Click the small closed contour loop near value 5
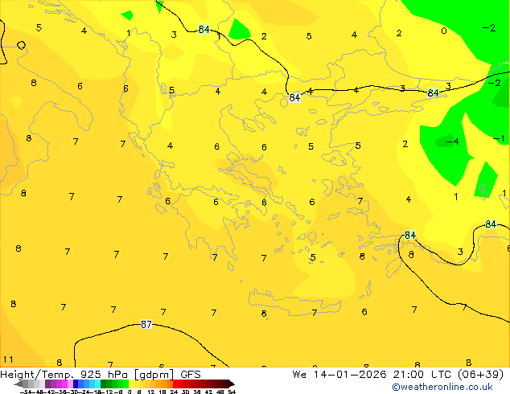510x394 pixels. [21, 45]
